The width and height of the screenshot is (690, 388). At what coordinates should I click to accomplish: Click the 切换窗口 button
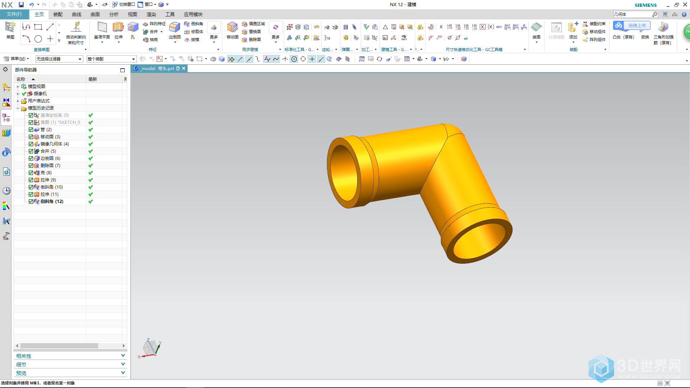[124, 5]
